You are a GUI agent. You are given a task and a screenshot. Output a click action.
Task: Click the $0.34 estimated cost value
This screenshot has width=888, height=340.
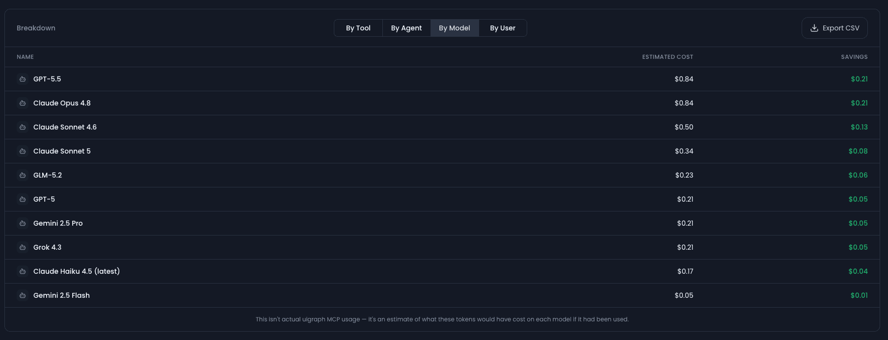tap(684, 151)
